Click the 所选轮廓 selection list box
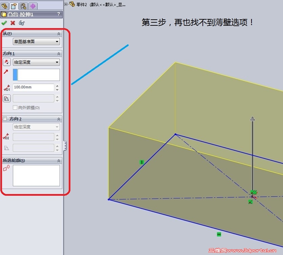The image size is (283, 255). (36, 175)
